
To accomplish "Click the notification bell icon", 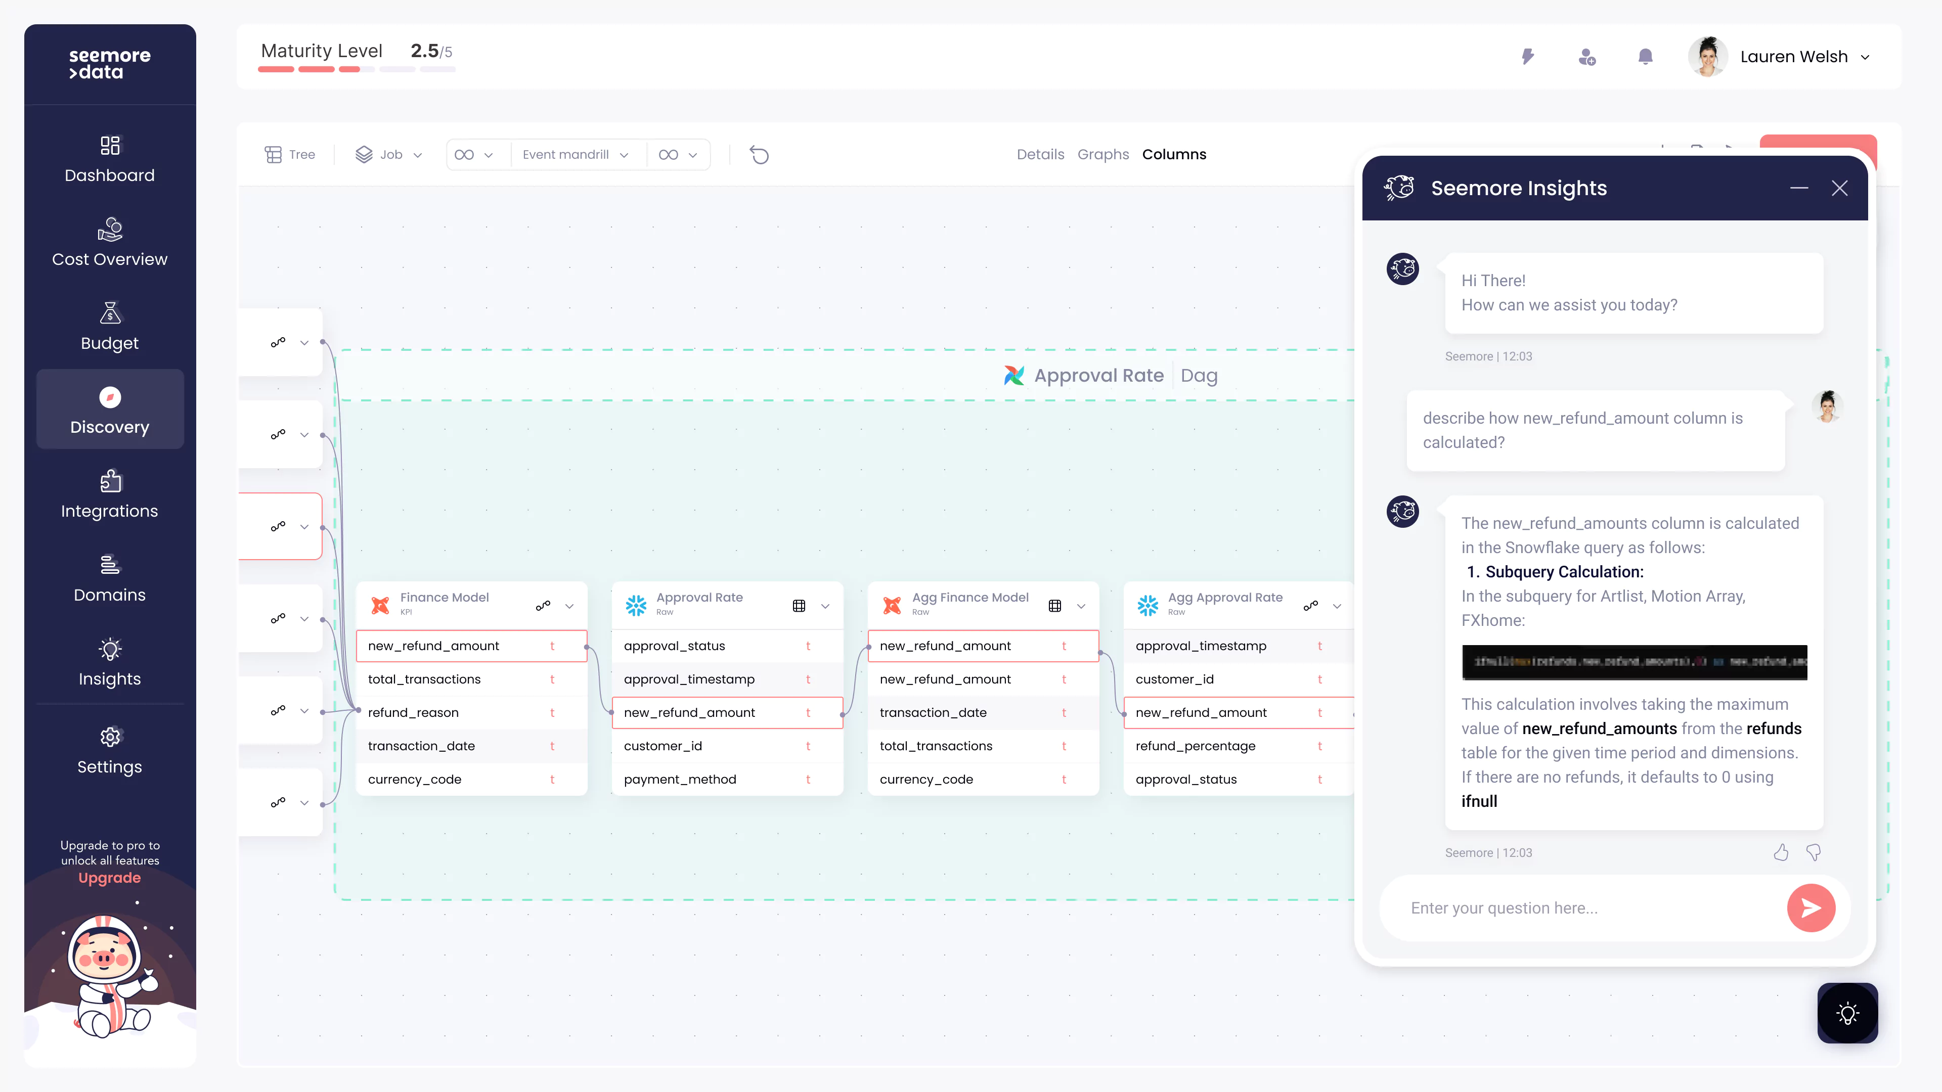I will 1645,57.
